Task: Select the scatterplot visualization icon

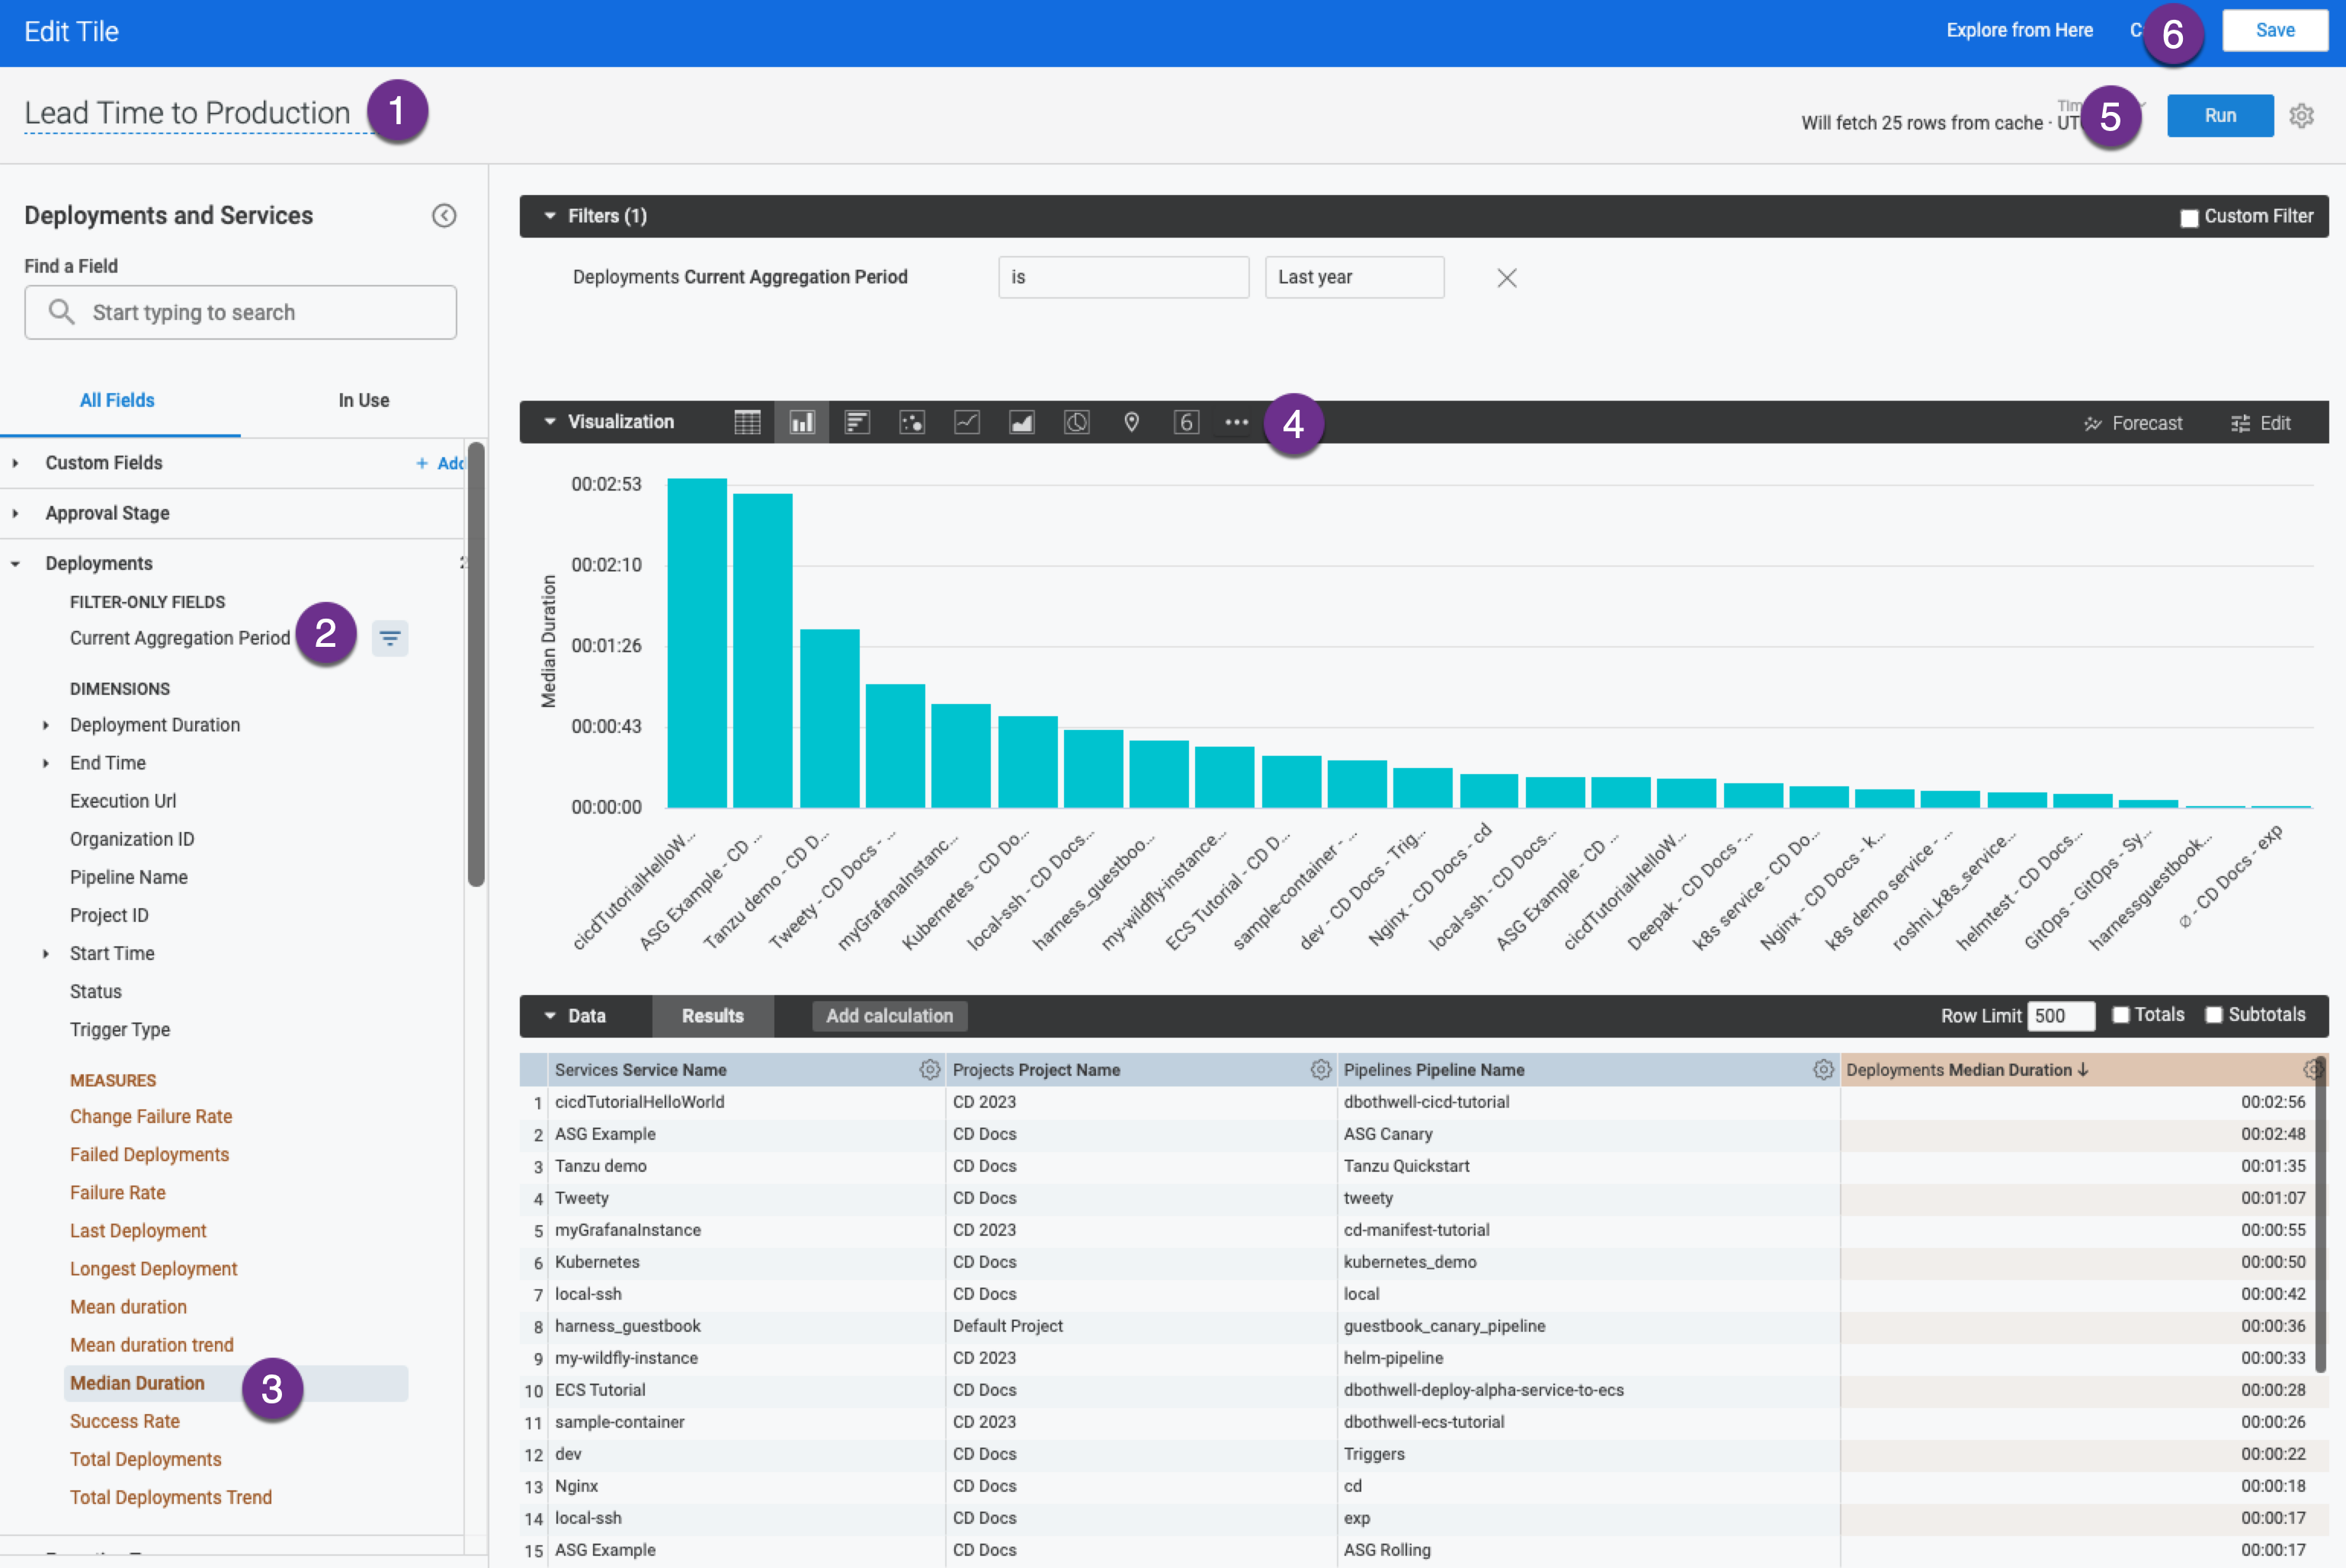Action: click(912, 422)
